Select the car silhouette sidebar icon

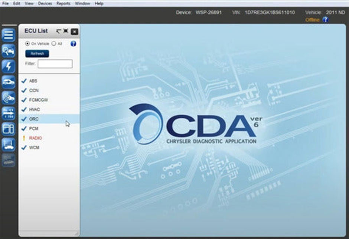(9, 82)
